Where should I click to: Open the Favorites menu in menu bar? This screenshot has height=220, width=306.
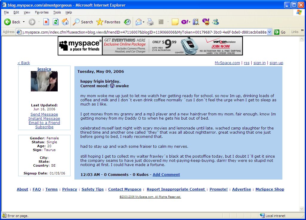[x=42, y=12]
